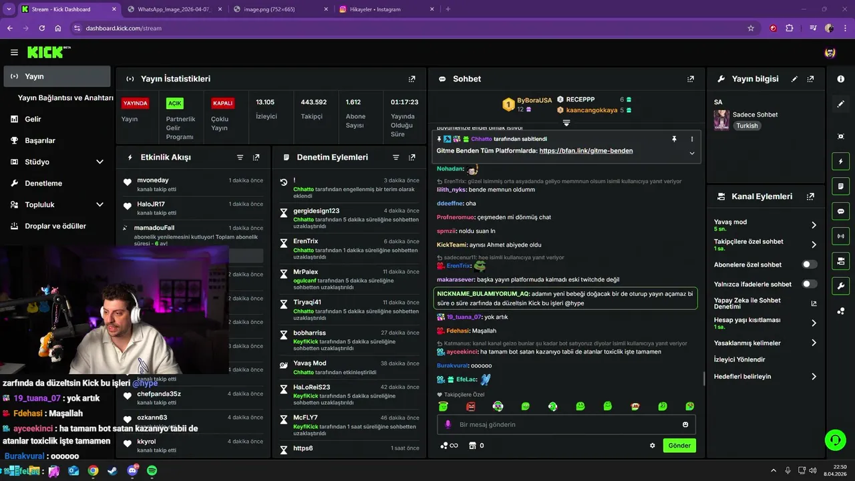
Task: Open chat settings gear icon
Action: click(653, 446)
